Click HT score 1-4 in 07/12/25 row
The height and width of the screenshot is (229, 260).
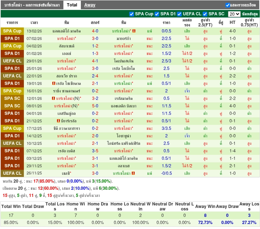[233, 151]
